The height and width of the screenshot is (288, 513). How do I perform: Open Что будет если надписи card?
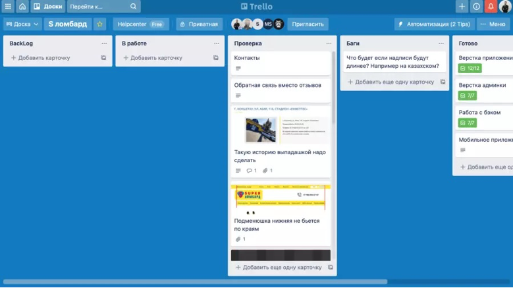coord(394,62)
